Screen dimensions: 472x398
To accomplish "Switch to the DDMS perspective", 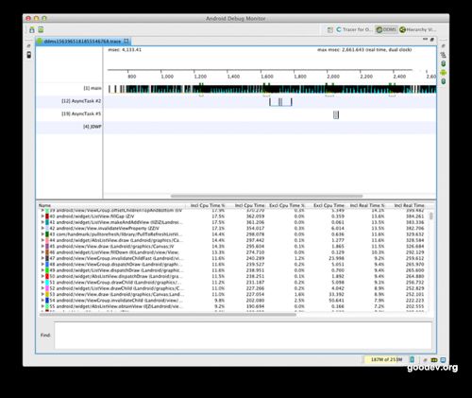I will pyautogui.click(x=387, y=29).
